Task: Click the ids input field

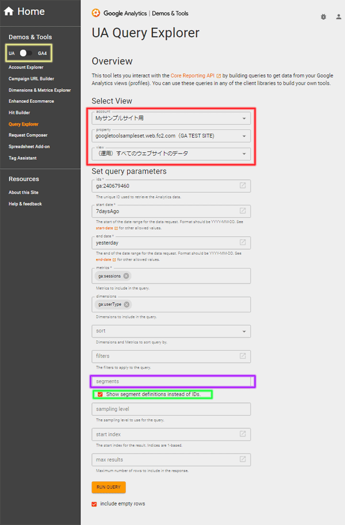Action: [x=171, y=186]
